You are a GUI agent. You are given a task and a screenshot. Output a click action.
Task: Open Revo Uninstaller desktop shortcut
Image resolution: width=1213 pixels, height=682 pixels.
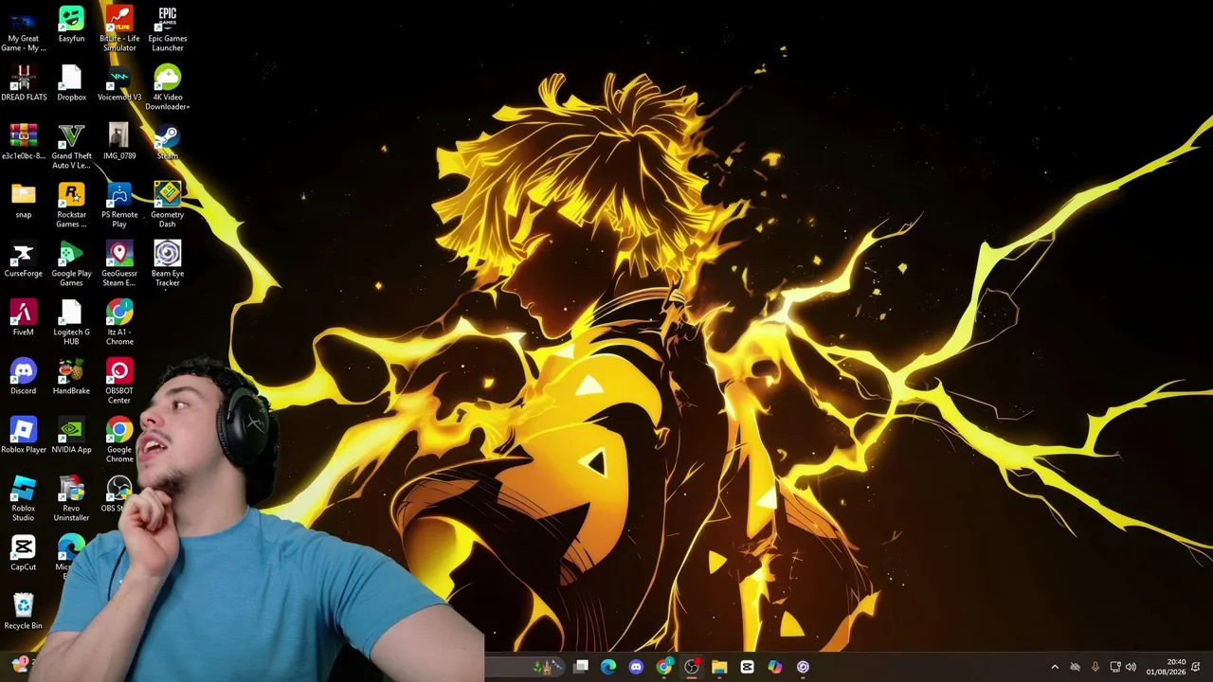(x=71, y=498)
